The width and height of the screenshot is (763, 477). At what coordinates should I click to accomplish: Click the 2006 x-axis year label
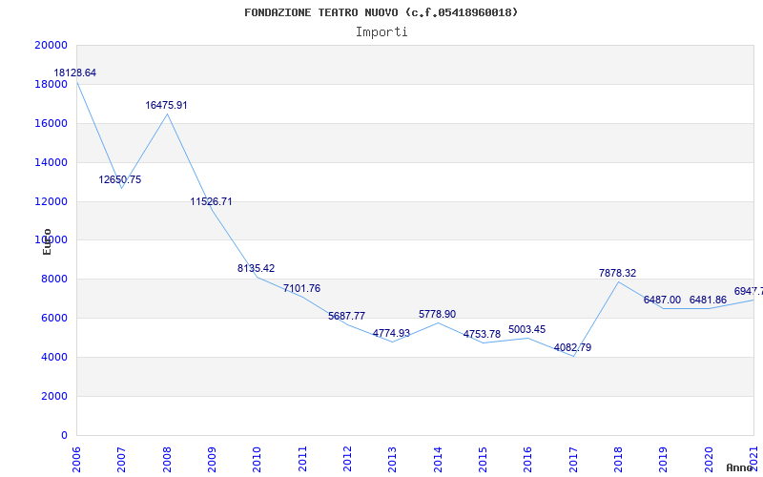(76, 459)
